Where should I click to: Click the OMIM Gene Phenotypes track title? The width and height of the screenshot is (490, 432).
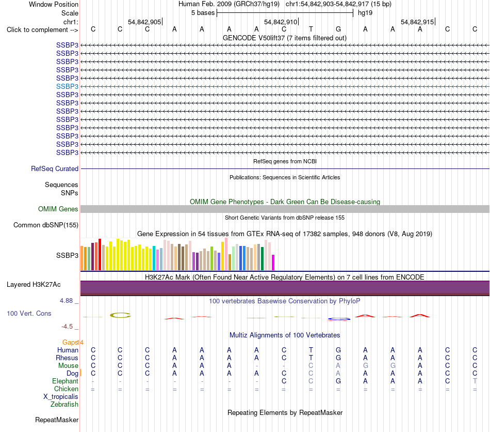coord(285,202)
